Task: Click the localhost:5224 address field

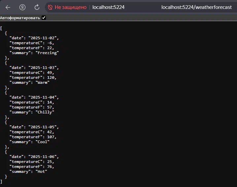Action: (x=108, y=7)
